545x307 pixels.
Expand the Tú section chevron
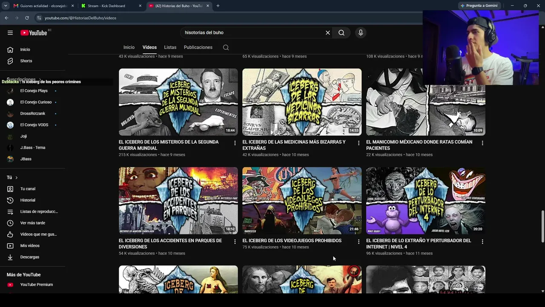click(17, 177)
